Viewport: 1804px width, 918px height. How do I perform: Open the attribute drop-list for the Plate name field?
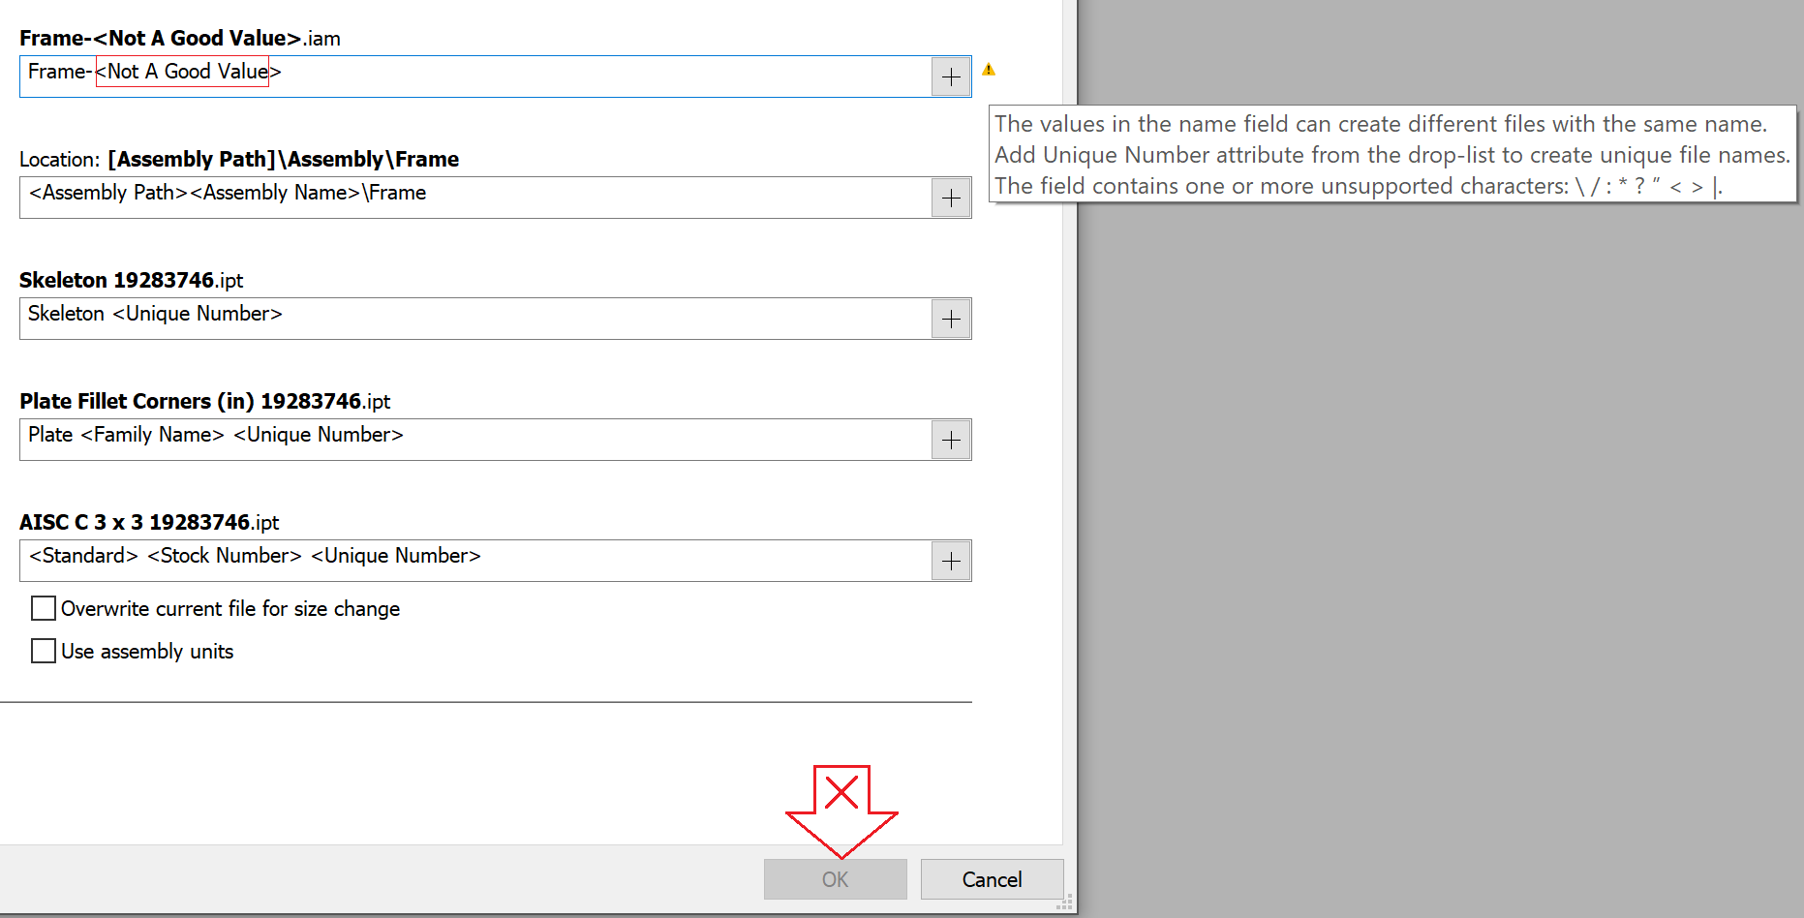951,440
